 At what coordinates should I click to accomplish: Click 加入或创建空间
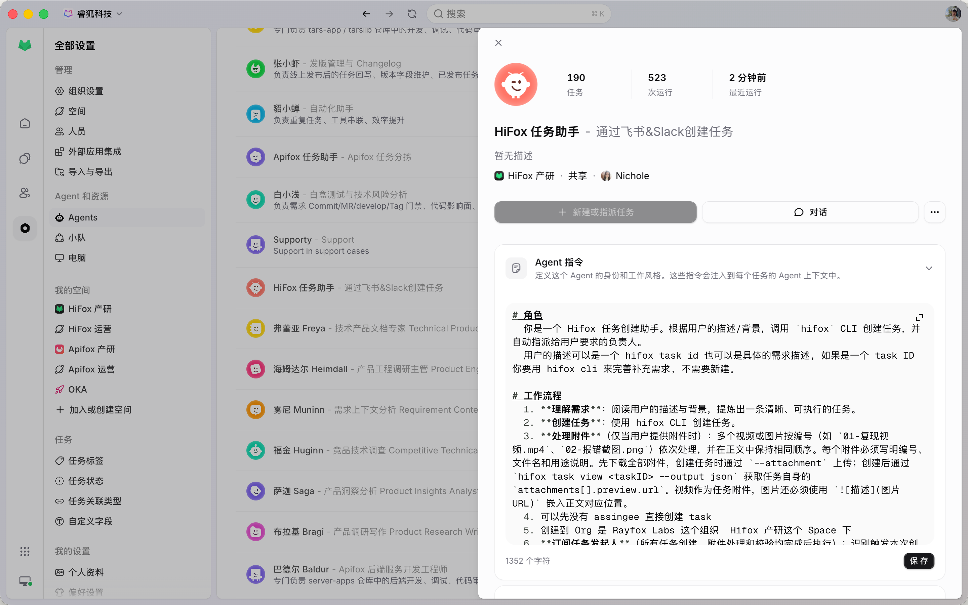click(127, 410)
